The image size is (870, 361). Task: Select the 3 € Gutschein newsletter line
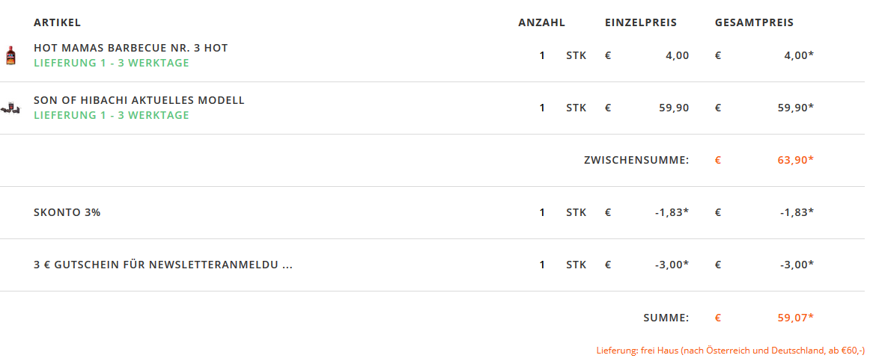point(163,265)
